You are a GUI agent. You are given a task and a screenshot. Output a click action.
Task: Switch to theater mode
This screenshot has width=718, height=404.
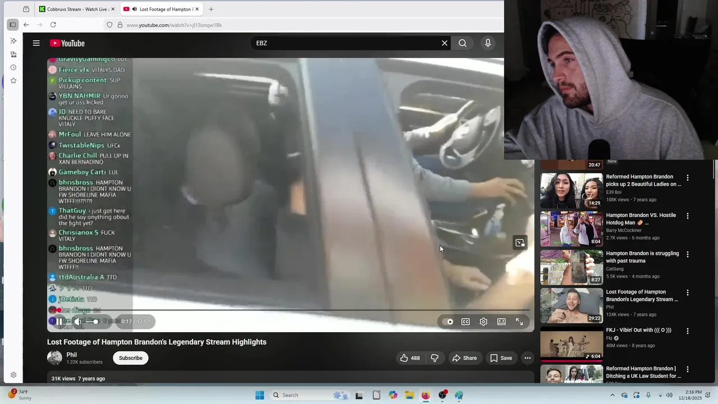click(501, 322)
